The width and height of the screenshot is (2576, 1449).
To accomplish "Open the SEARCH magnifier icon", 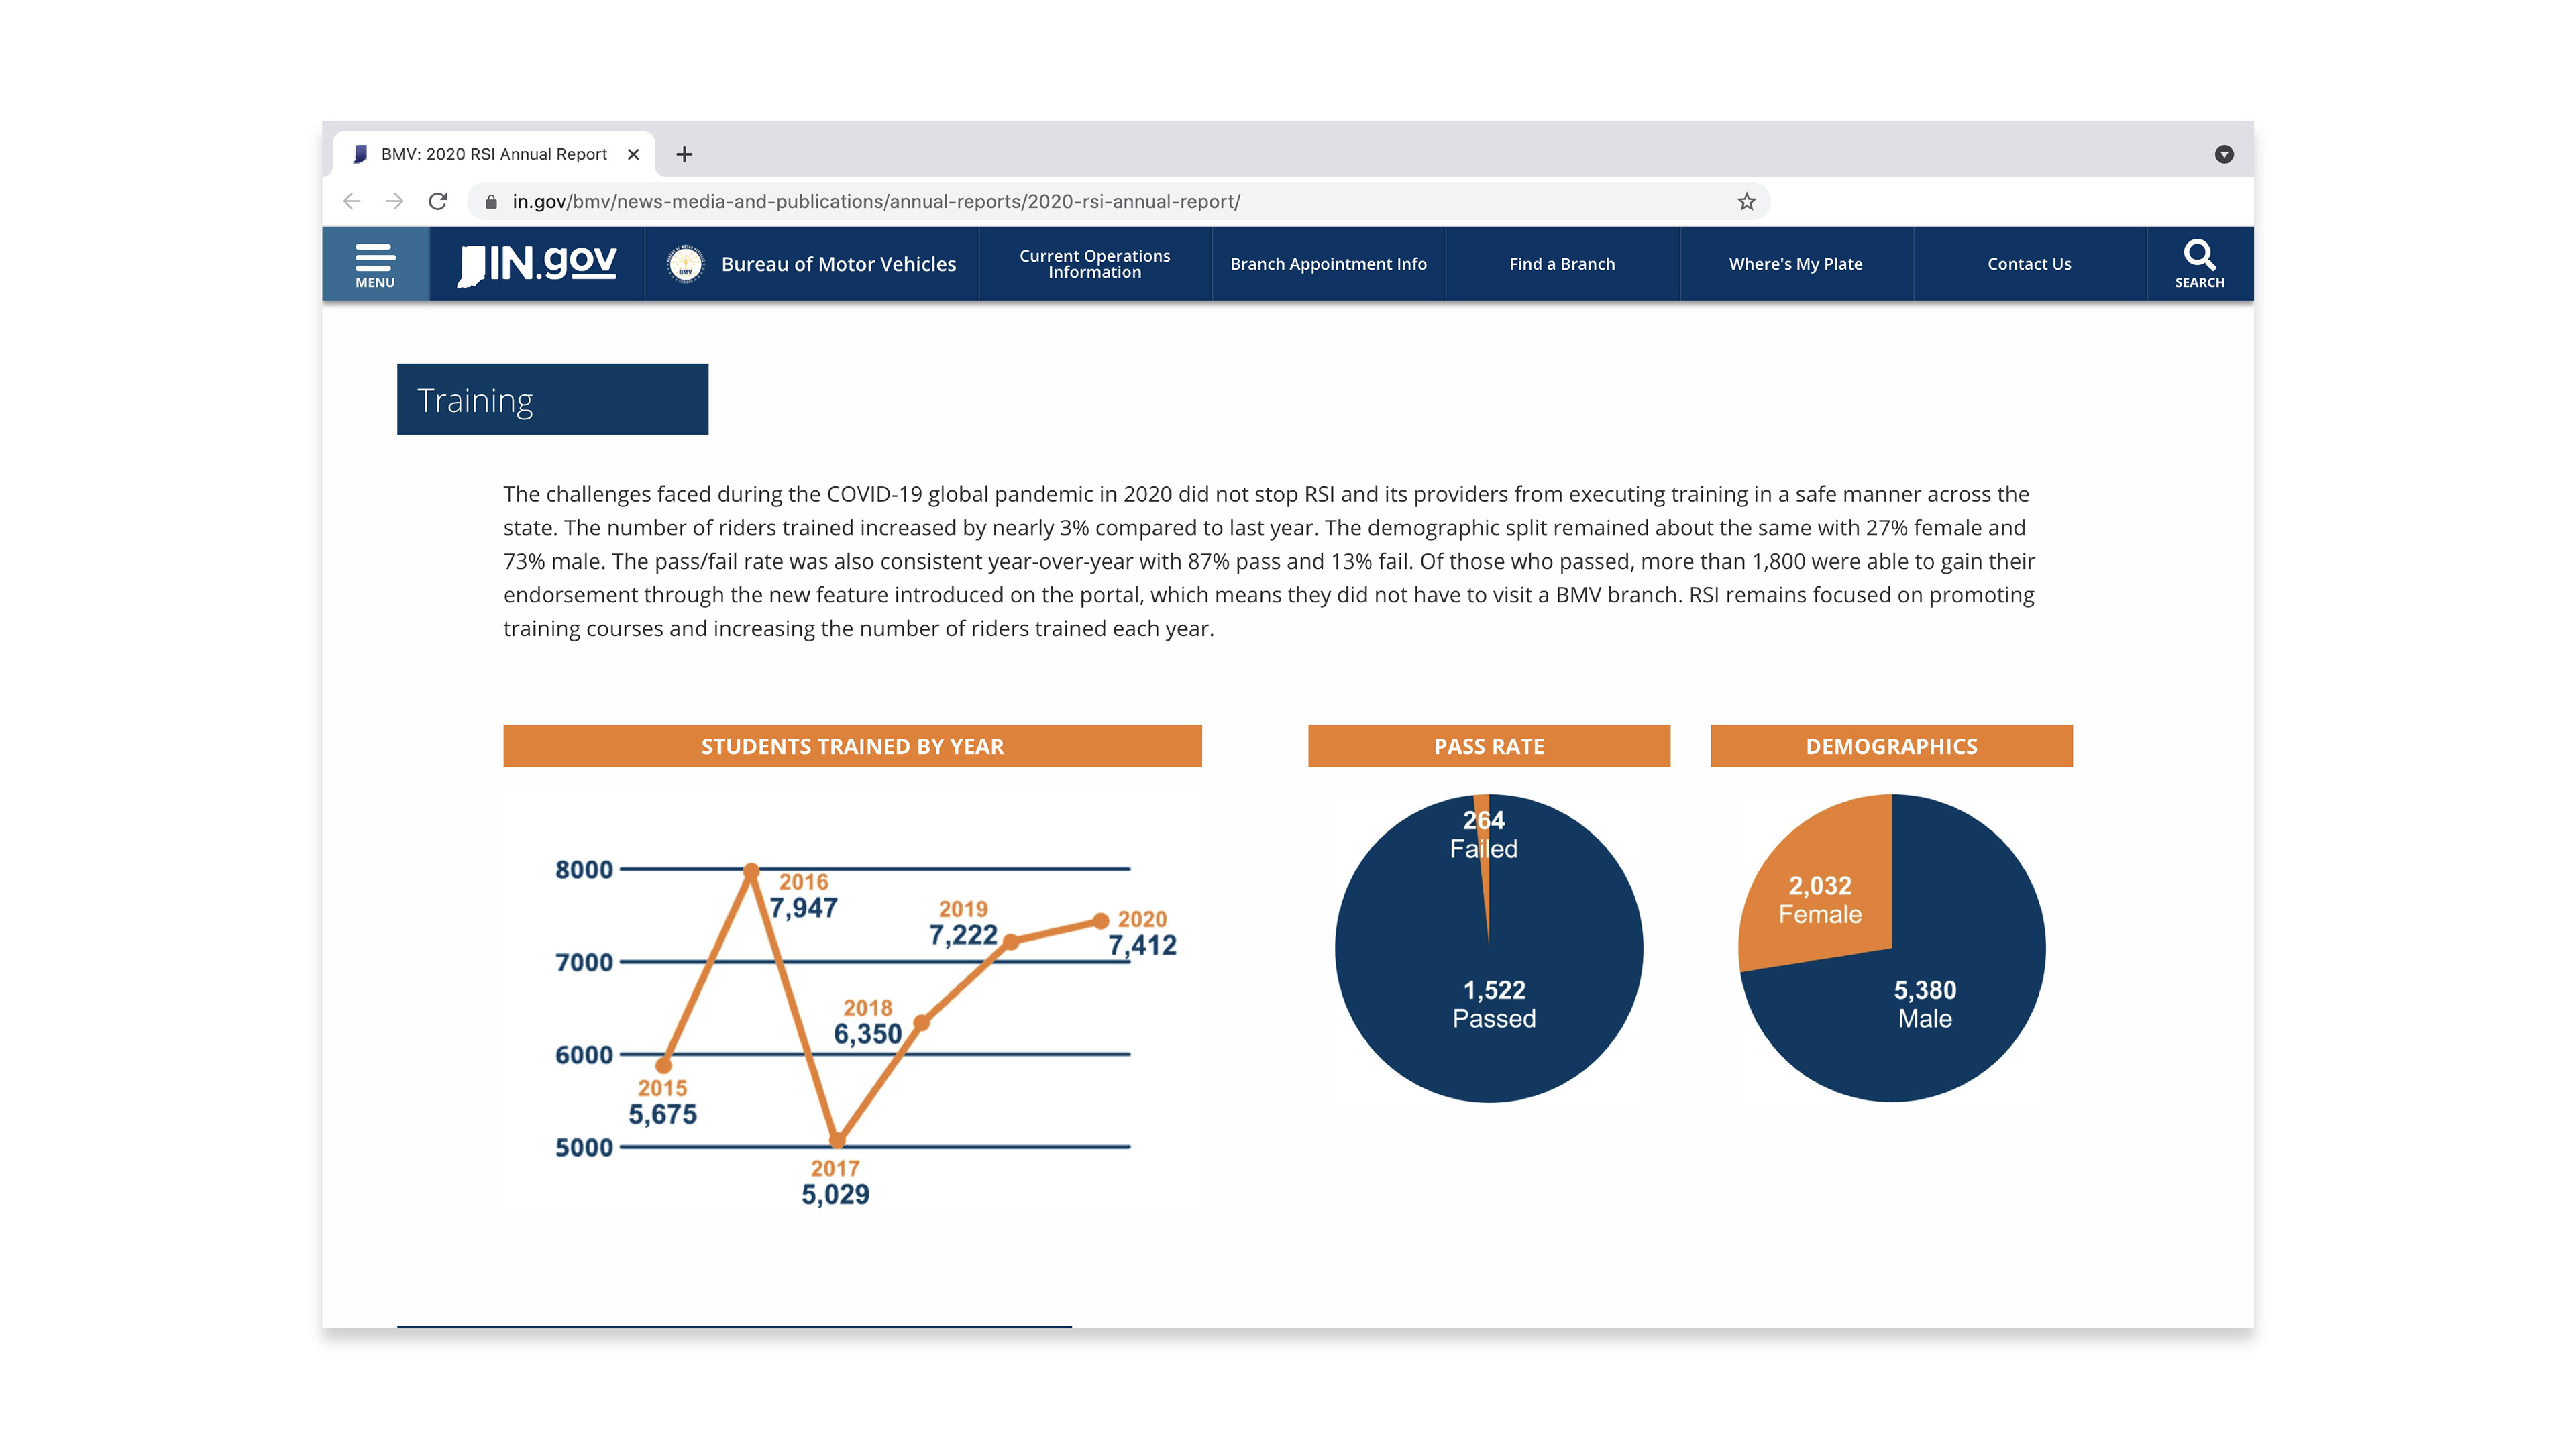I will pos(2199,264).
